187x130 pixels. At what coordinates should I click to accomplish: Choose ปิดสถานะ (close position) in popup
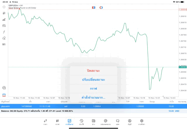pyautogui.click(x=93, y=71)
